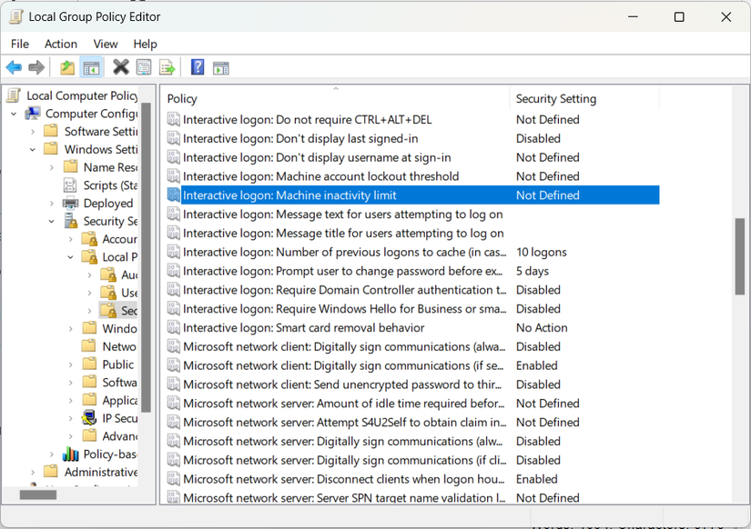Open the View menu

pos(106,44)
